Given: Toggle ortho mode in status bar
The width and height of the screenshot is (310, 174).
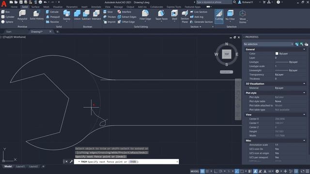Looking at the screenshot, I should tap(216, 171).
